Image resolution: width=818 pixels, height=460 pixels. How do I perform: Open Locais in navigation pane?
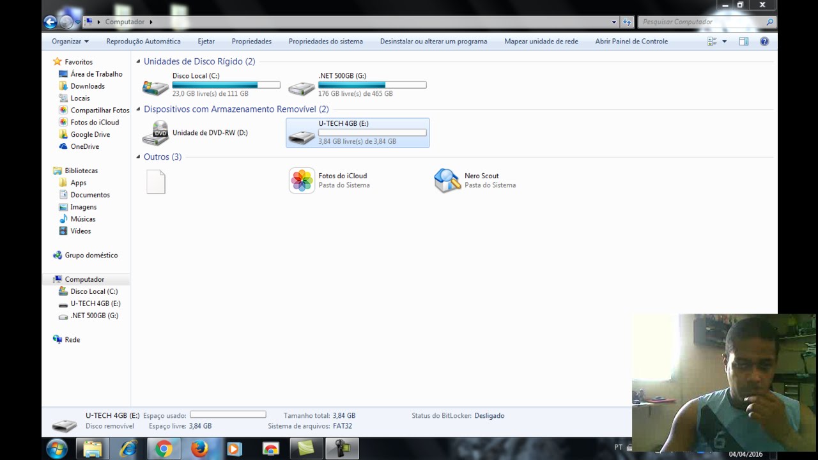[80, 98]
